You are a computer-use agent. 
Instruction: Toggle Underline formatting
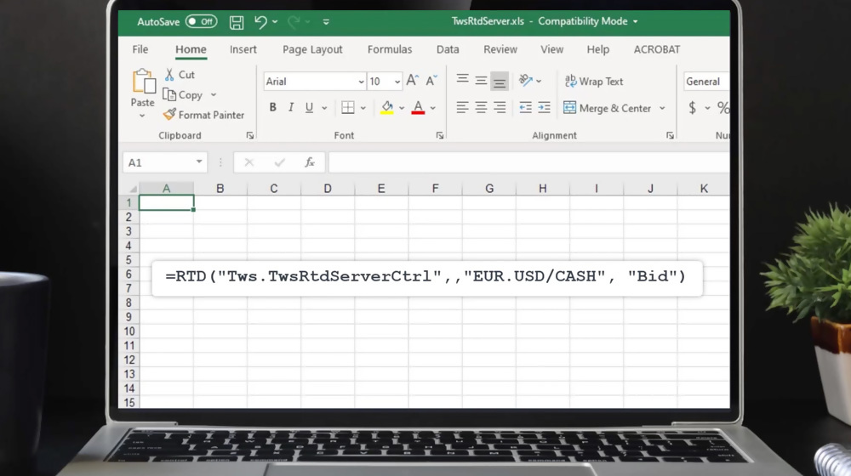click(x=309, y=108)
